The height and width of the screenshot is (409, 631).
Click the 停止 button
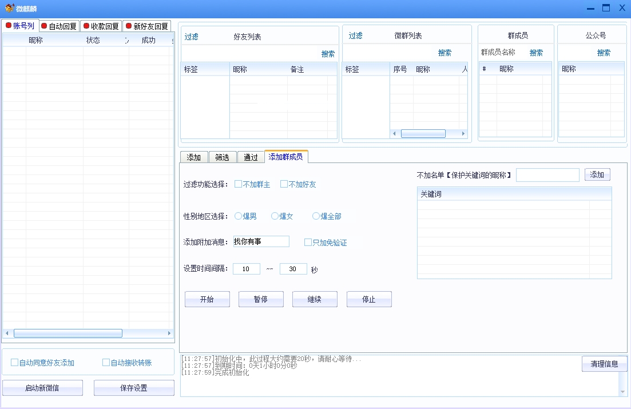coord(369,299)
